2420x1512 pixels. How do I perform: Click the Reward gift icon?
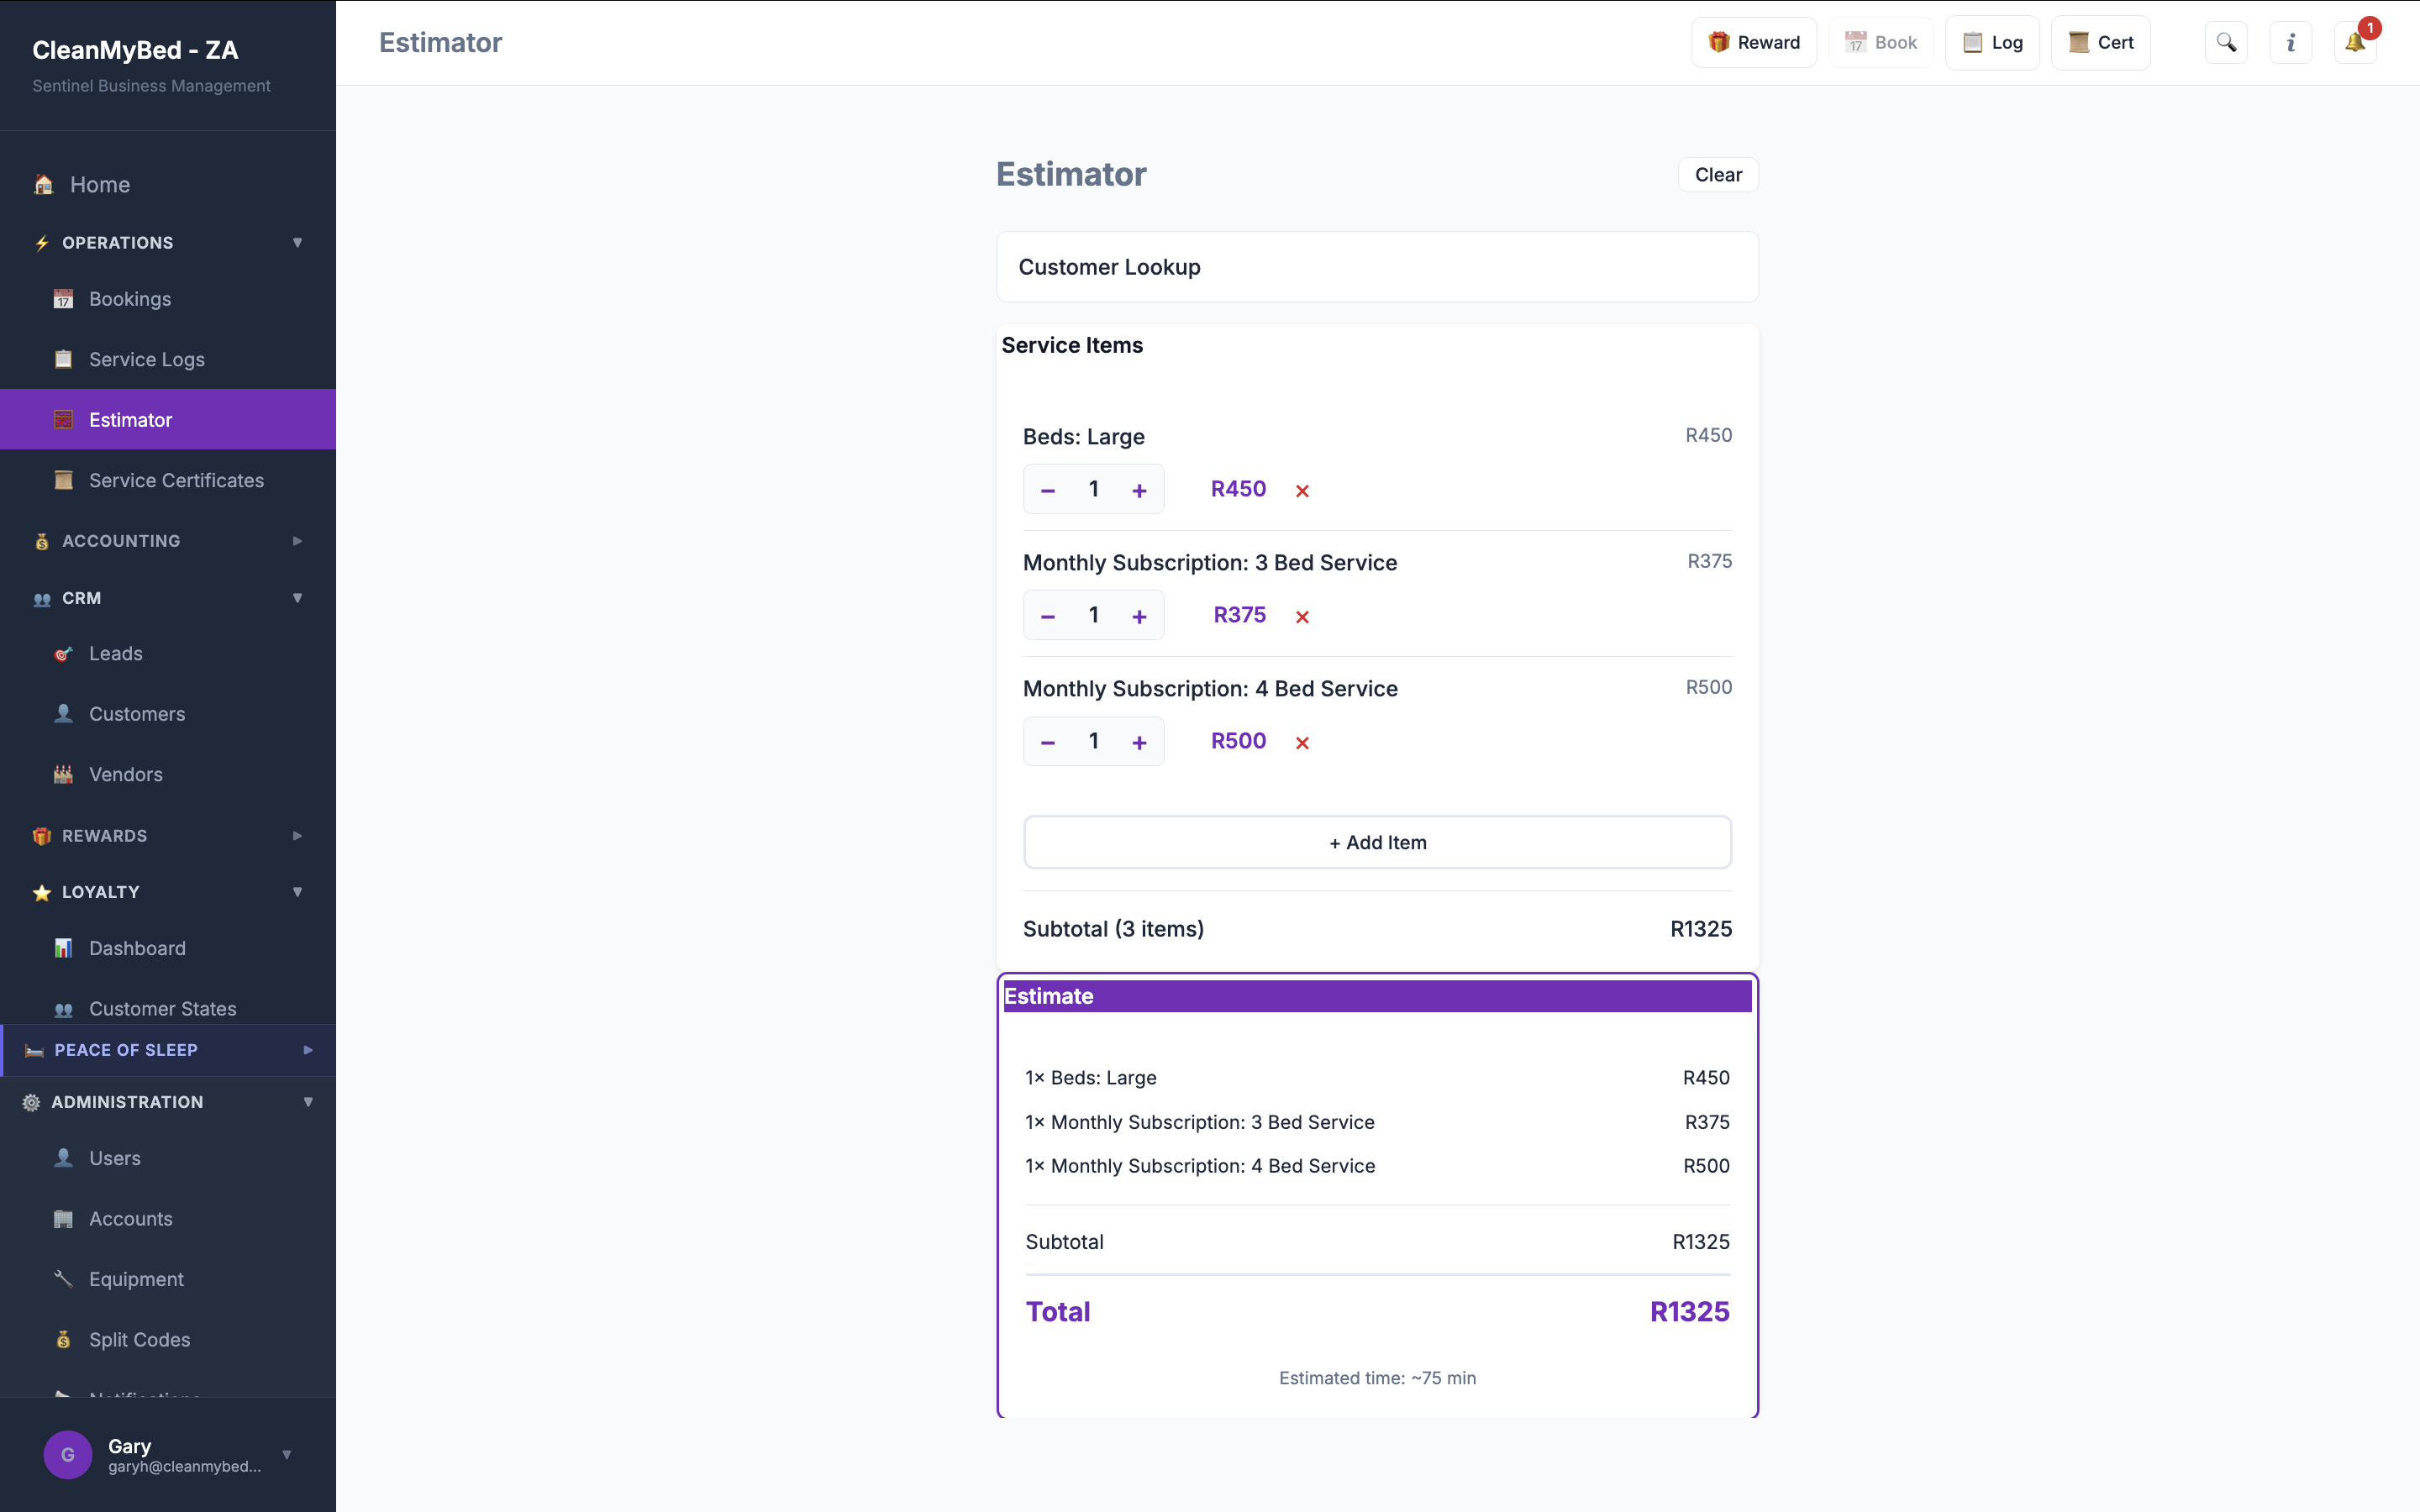(1718, 42)
